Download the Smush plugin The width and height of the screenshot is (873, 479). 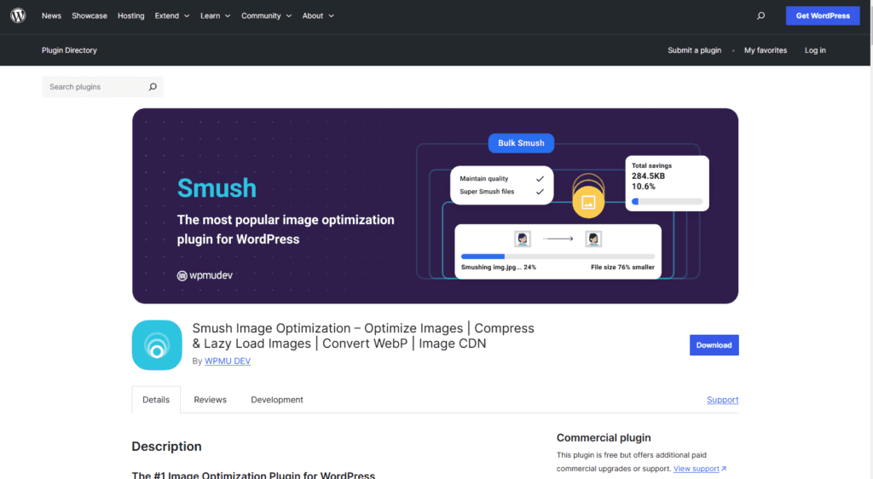[x=714, y=345]
